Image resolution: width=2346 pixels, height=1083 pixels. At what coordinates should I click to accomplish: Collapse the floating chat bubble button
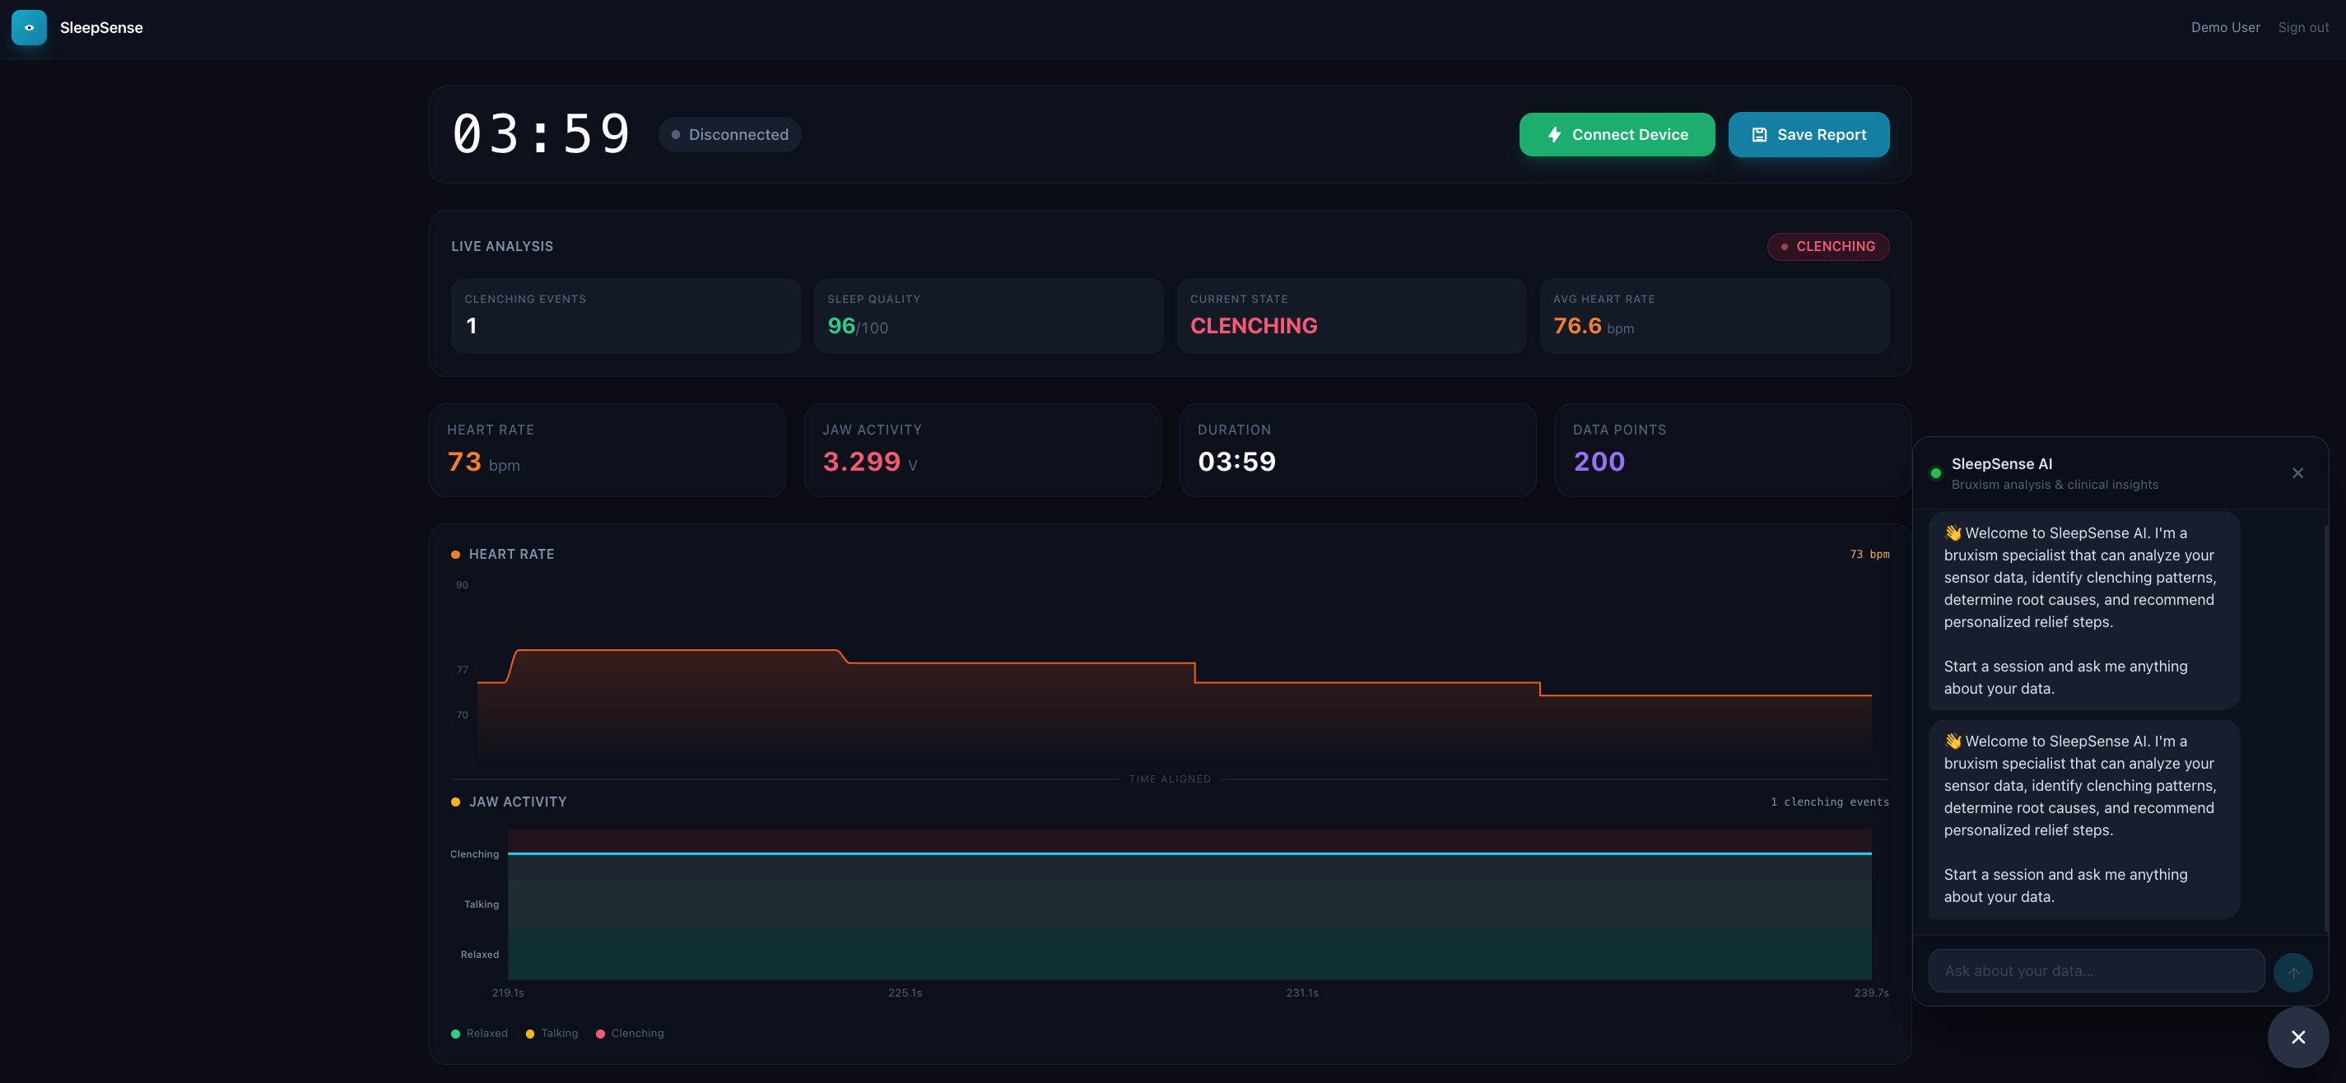[2297, 1037]
